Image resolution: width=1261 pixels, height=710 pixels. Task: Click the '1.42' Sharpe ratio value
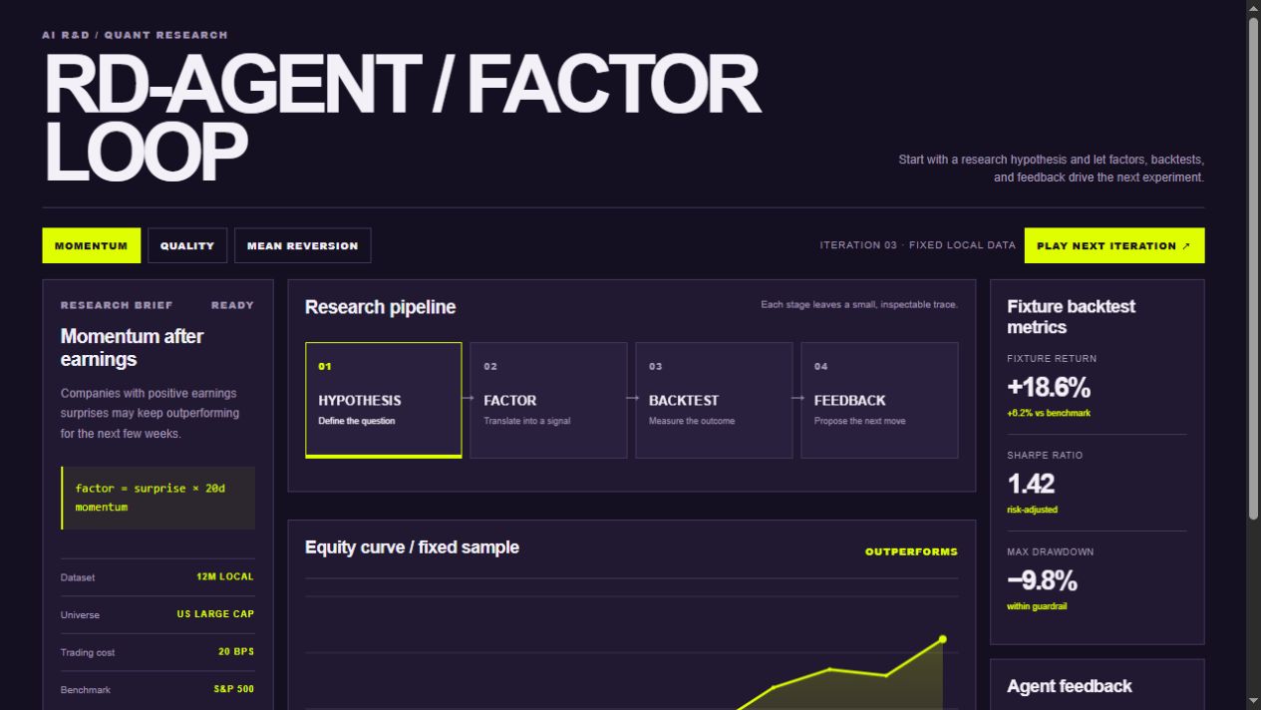[x=1031, y=484]
